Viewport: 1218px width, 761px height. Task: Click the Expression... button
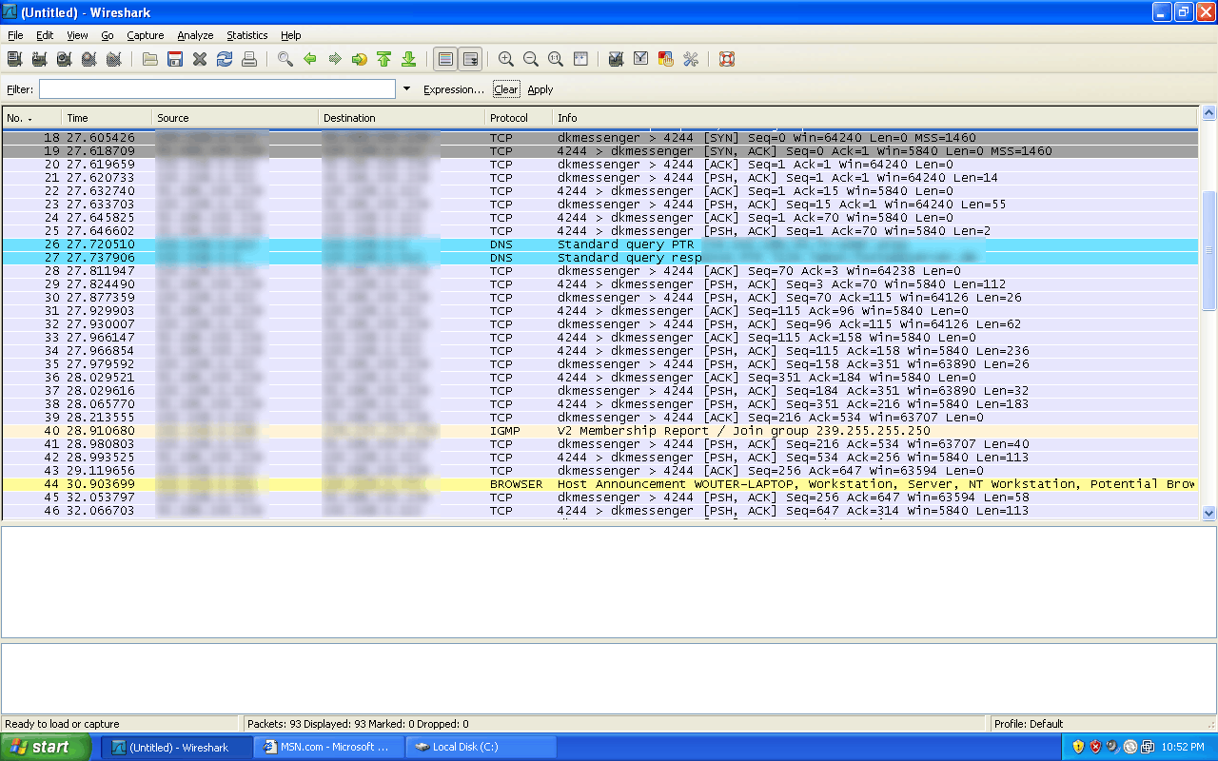(x=454, y=89)
